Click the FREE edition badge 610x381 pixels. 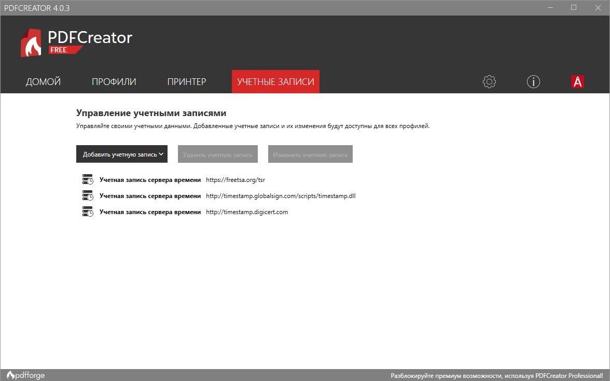pos(65,50)
